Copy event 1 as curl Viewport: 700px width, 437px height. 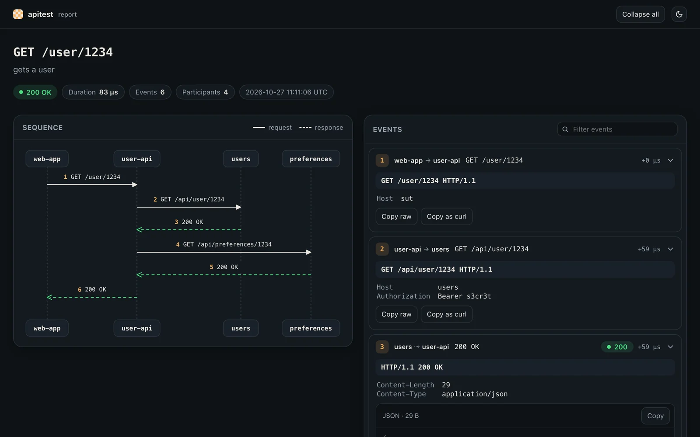click(x=447, y=216)
